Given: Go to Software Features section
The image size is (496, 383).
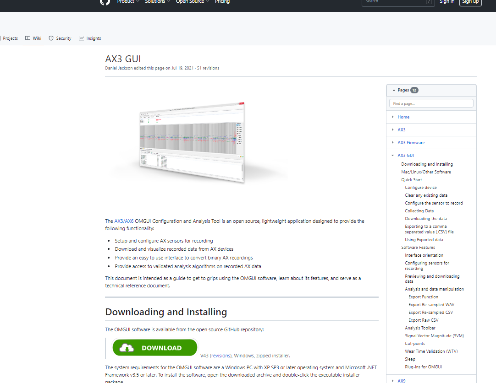Looking at the screenshot, I should [x=418, y=248].
